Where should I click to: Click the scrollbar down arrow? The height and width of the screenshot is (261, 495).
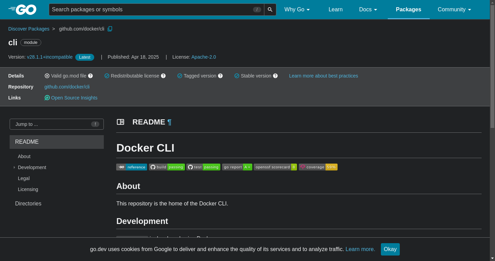[492, 258]
